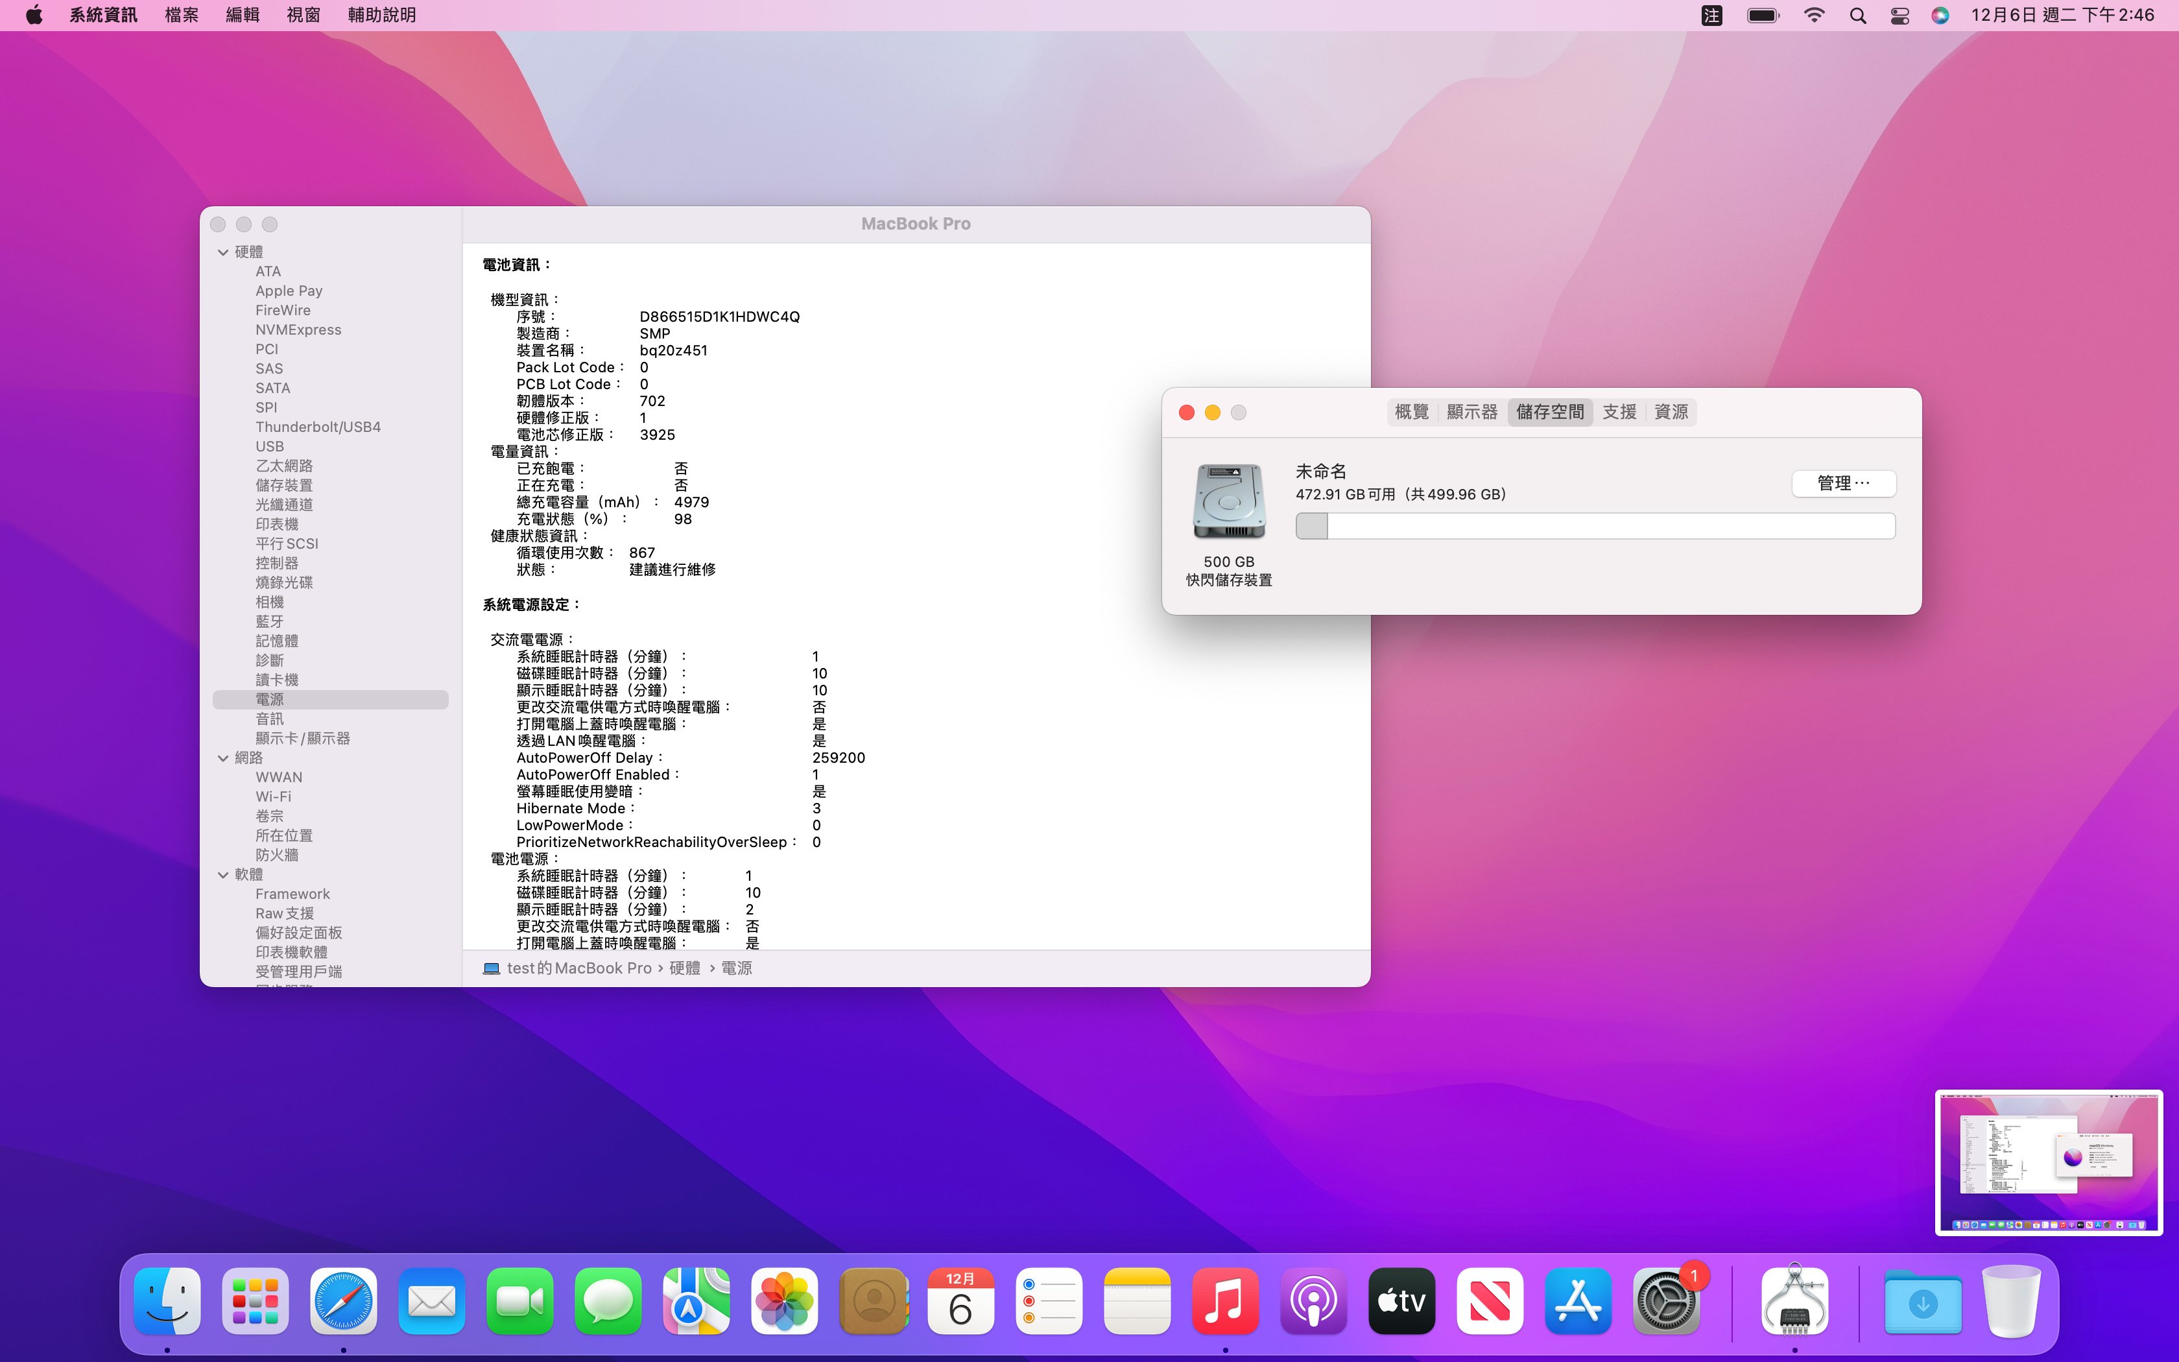Click the screenshot preview thumbnail
This screenshot has height=1362, width=2179.
coord(2049,1162)
